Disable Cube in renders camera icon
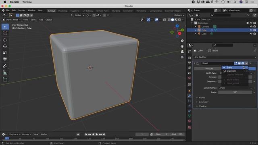Screen dimensions: 258x145 pos(255,30)
